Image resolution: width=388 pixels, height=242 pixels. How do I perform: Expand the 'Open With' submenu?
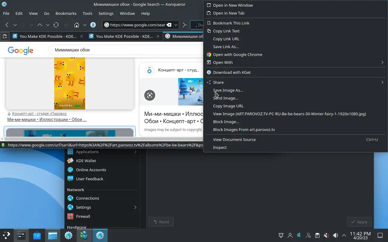click(296, 62)
